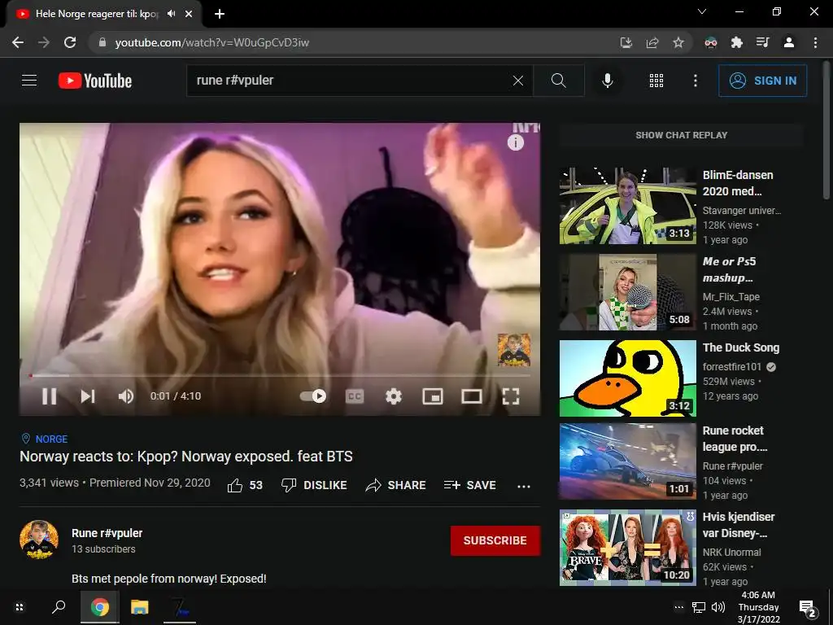Click NRK Unormal channel name
The width and height of the screenshot is (833, 625).
coord(731,553)
